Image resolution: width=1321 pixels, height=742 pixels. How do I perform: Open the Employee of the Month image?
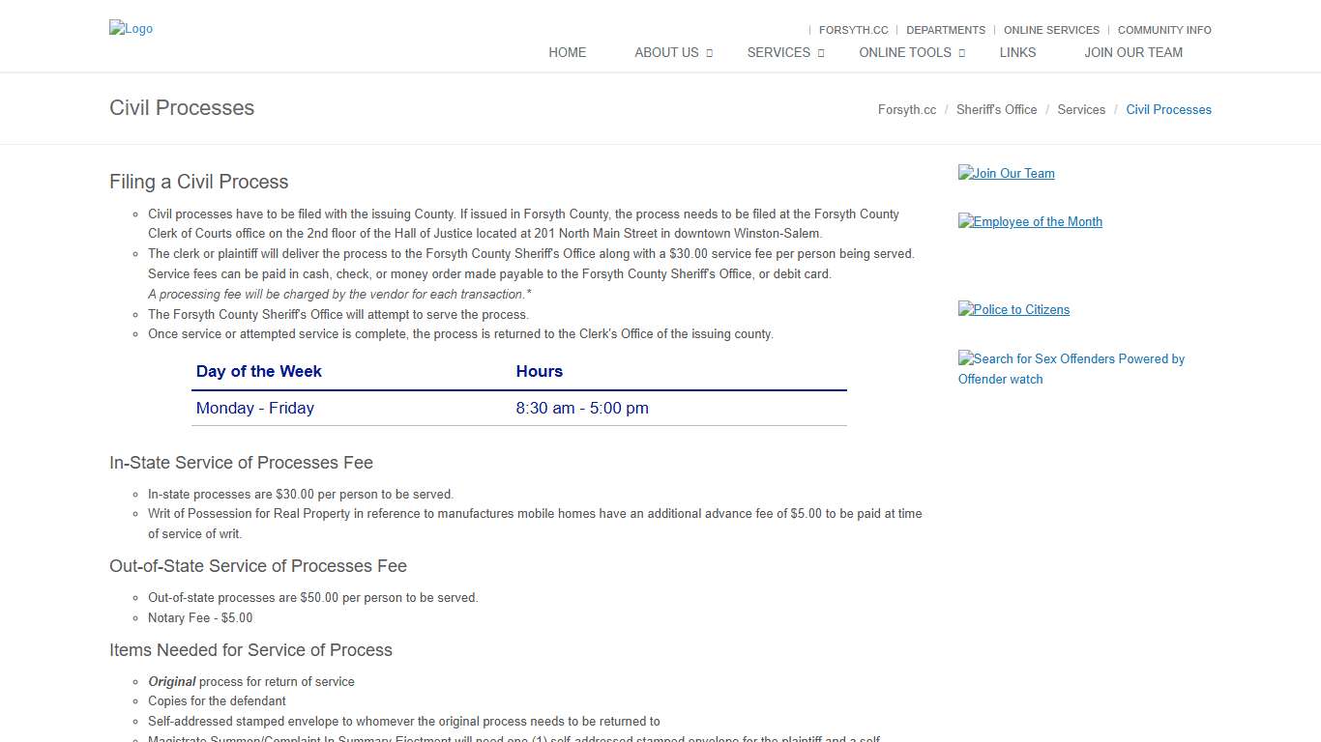pyautogui.click(x=1030, y=221)
